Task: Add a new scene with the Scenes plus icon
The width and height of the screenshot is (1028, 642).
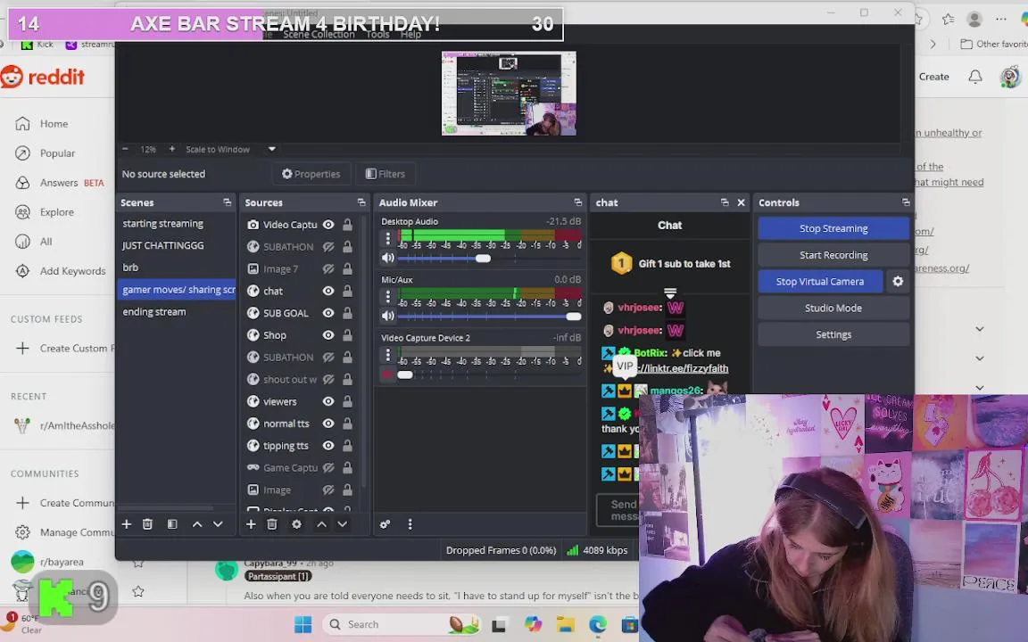Action: (x=127, y=524)
